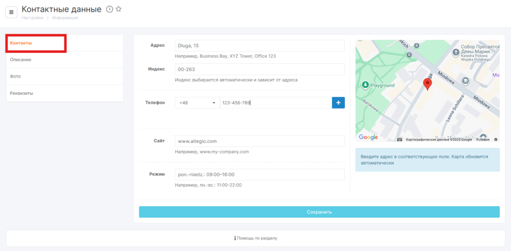Go to the Фото section

click(x=15, y=77)
